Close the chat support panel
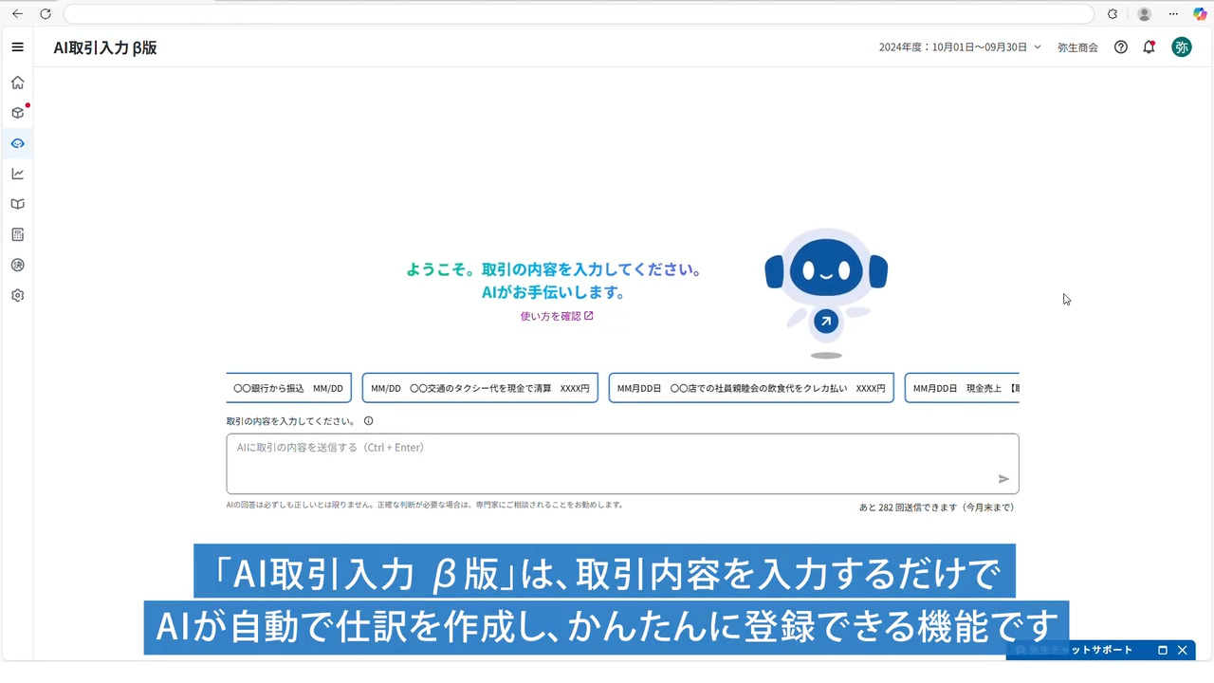This screenshot has height=683, width=1214. point(1183,651)
